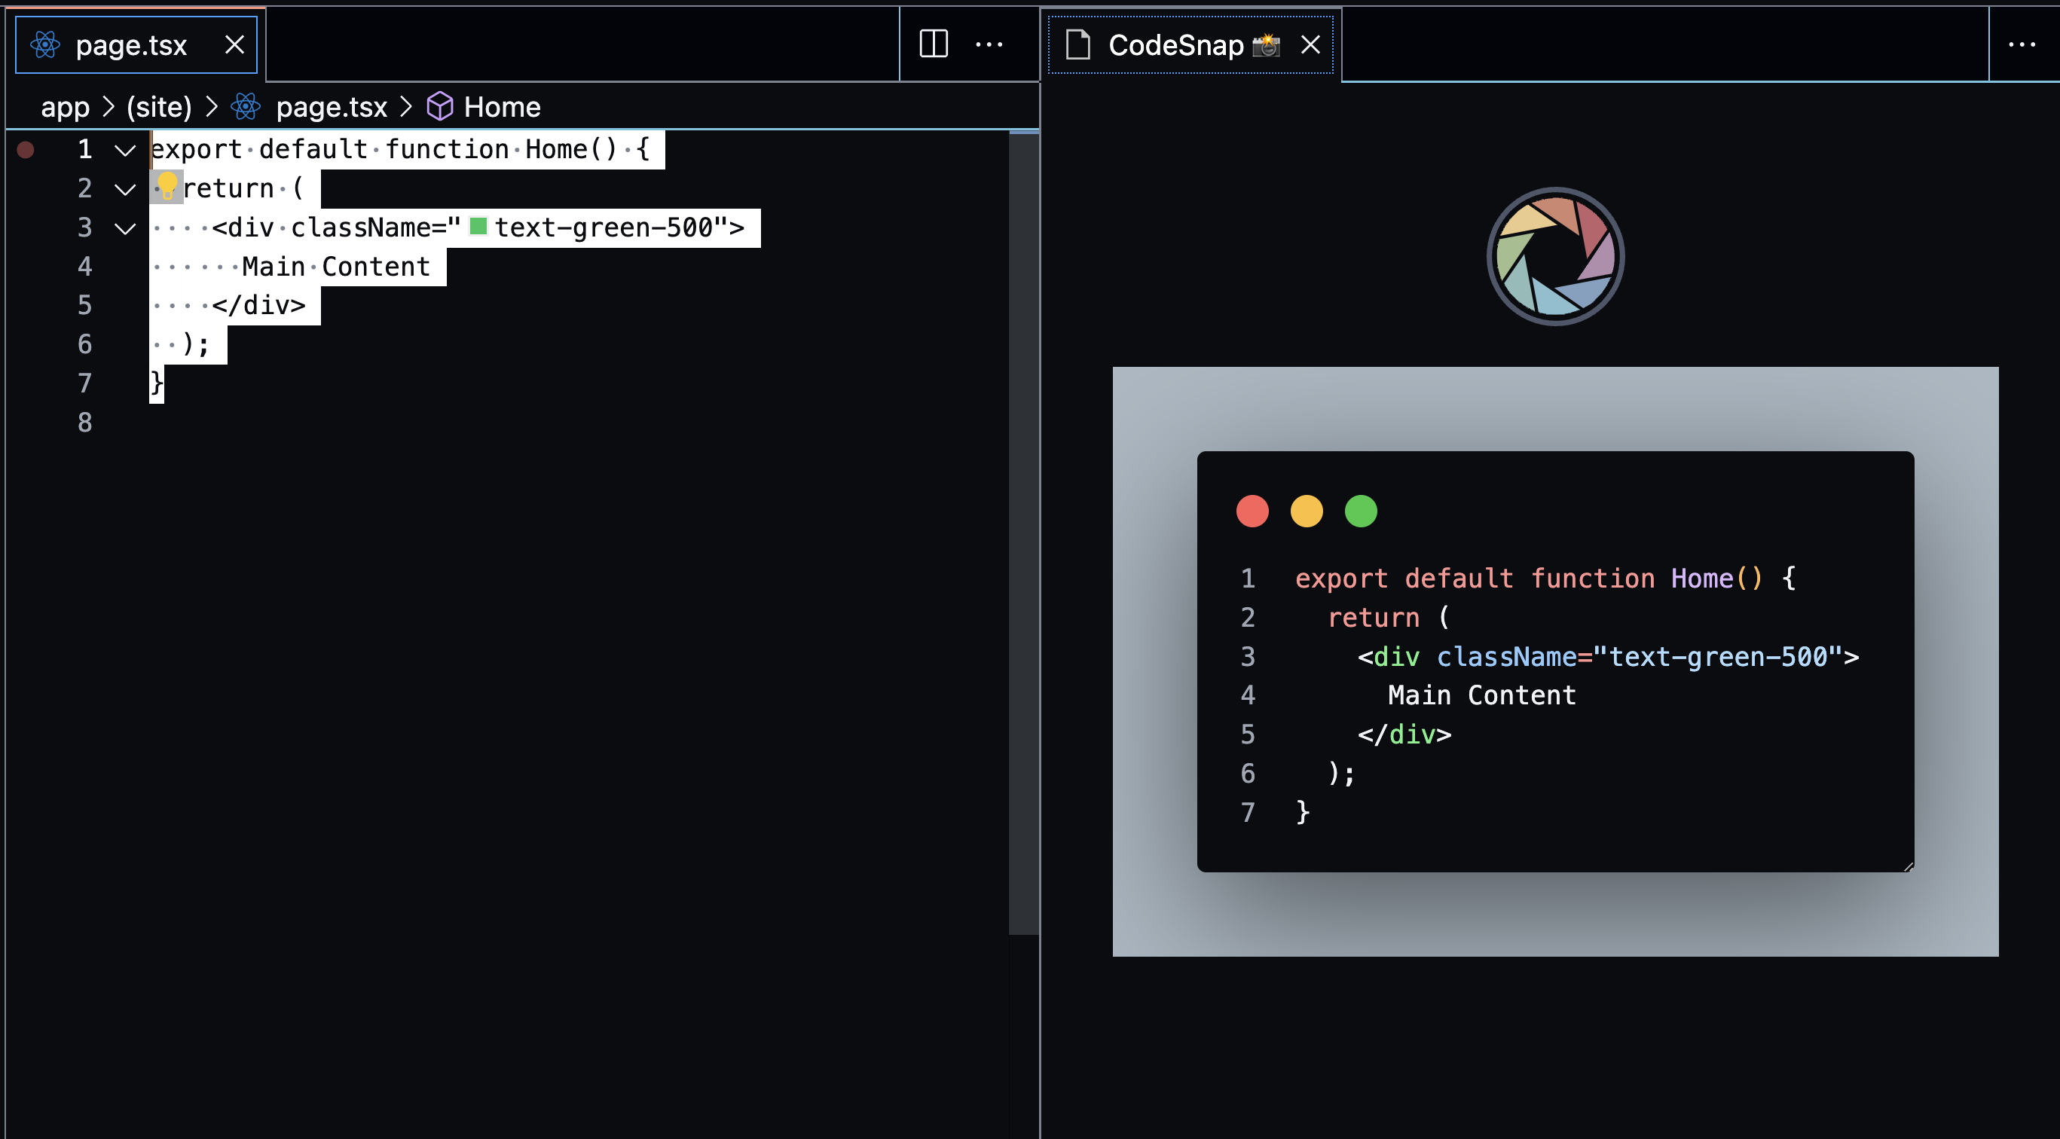
Task: Click the Home symbol cube icon in breadcrumb
Action: click(440, 106)
